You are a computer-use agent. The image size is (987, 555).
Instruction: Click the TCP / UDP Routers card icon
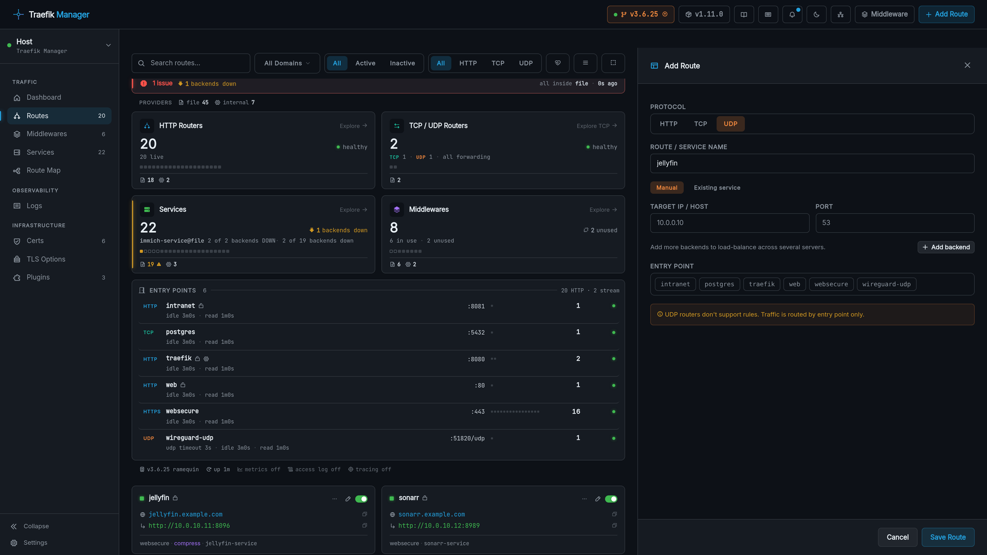(x=397, y=126)
